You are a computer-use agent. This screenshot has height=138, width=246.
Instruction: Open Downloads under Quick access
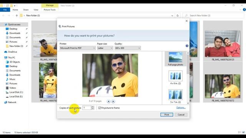(15, 33)
